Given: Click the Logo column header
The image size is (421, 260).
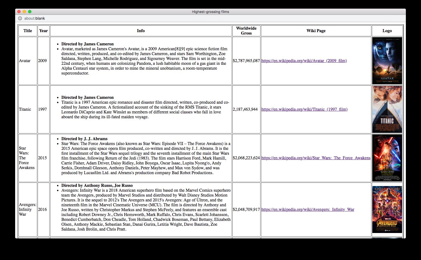Looking at the screenshot, I should (387, 31).
